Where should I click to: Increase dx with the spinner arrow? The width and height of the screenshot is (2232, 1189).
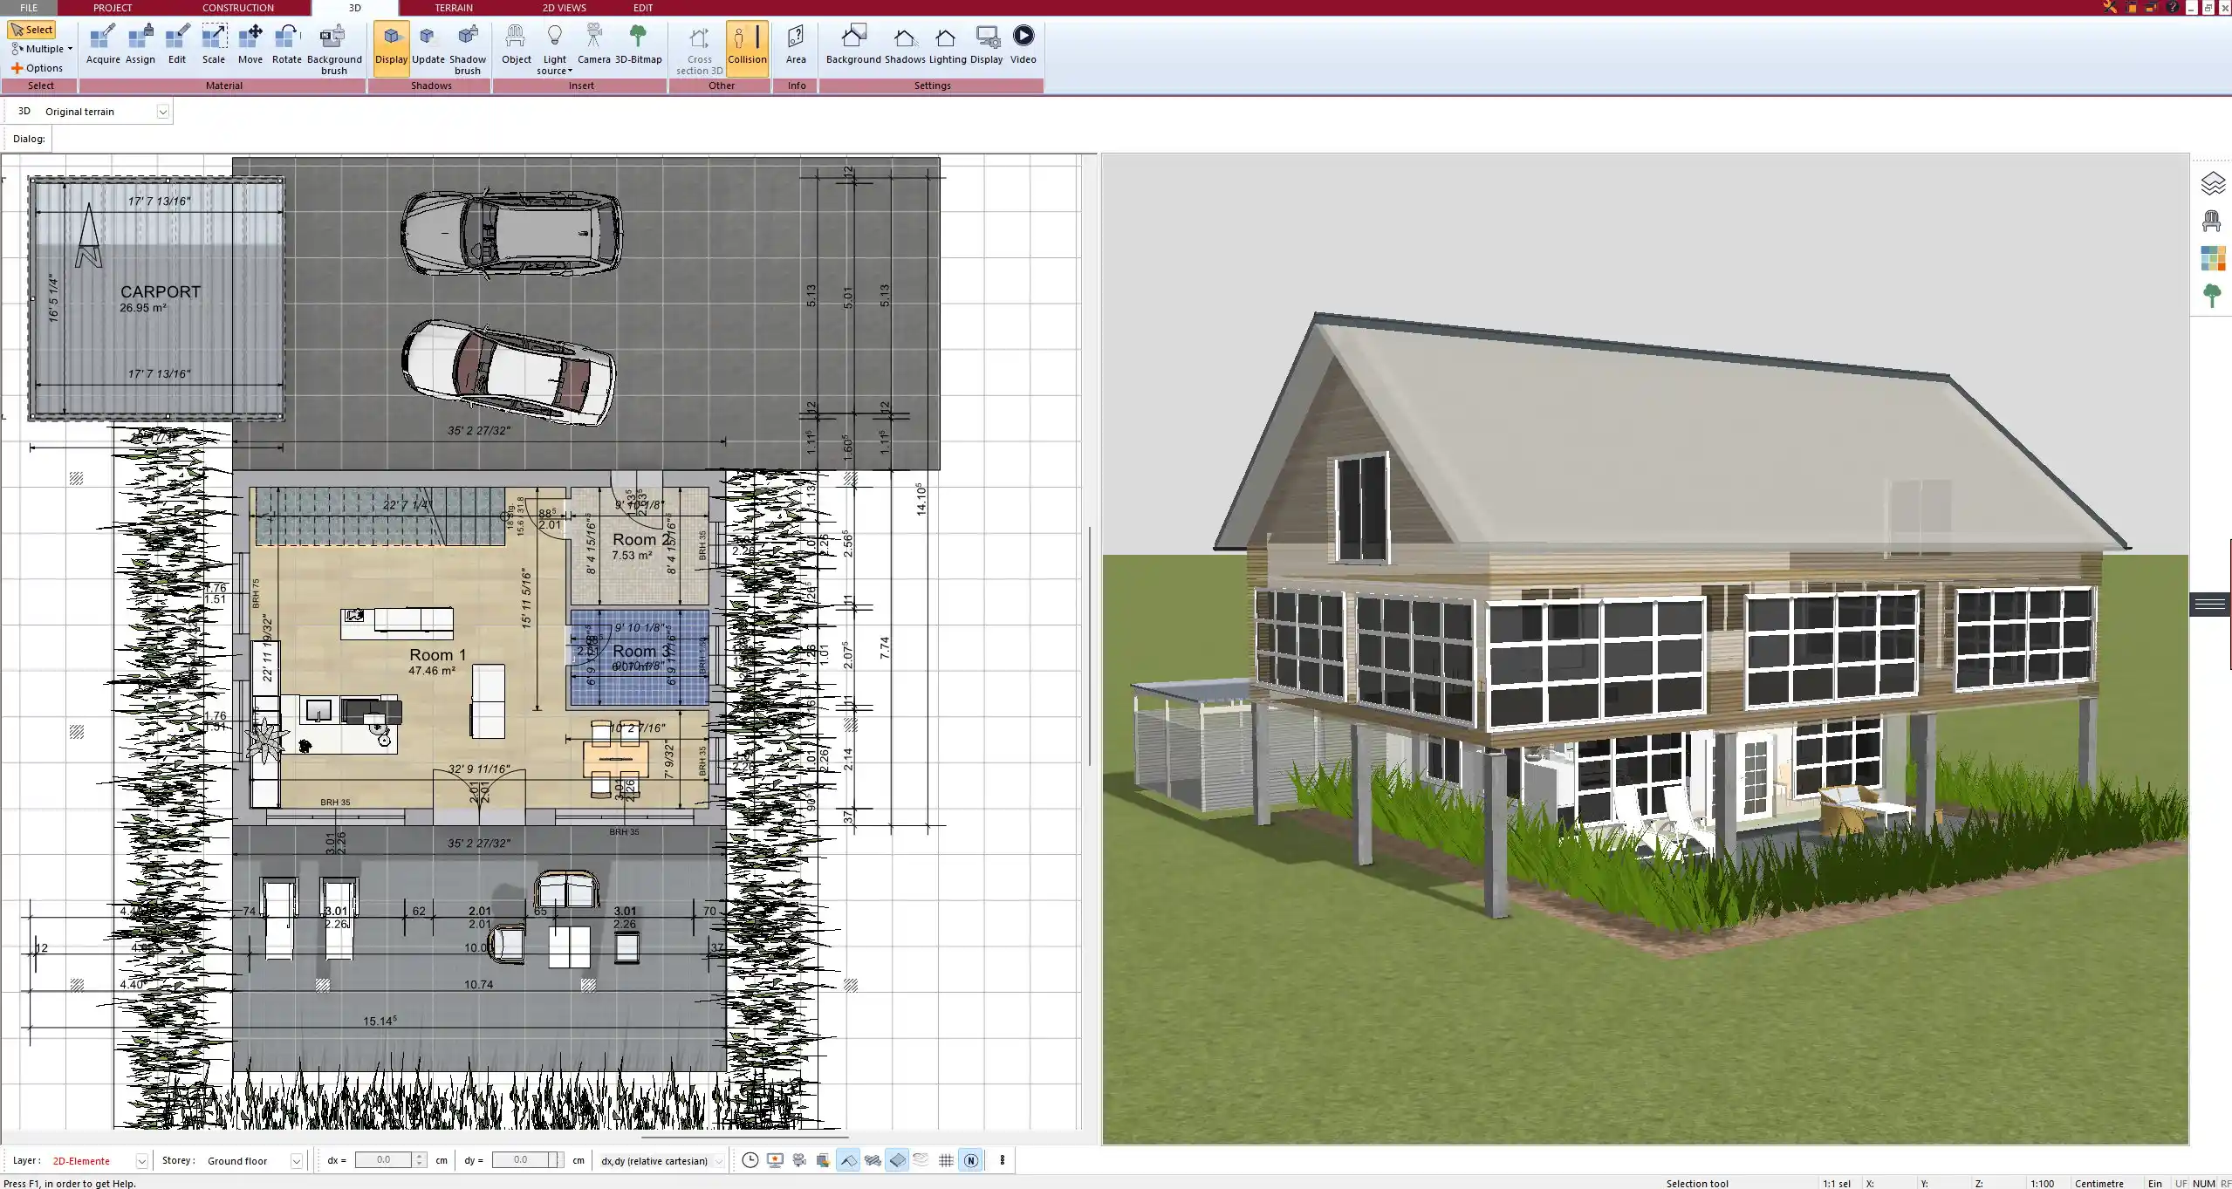[x=420, y=1156]
